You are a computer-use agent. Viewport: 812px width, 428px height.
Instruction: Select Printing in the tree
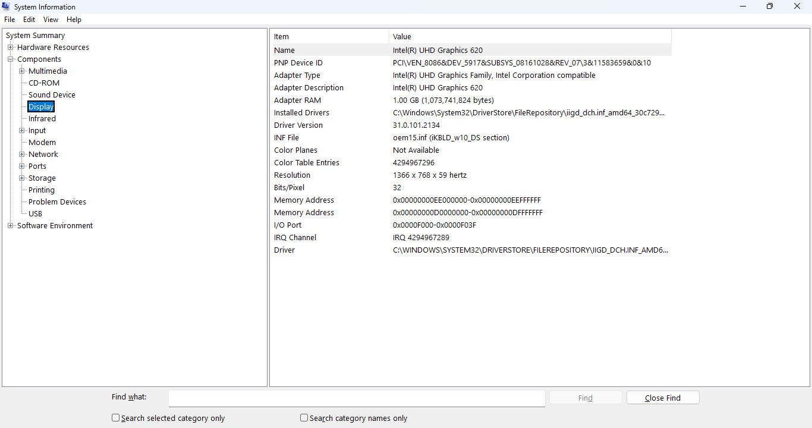click(x=42, y=190)
